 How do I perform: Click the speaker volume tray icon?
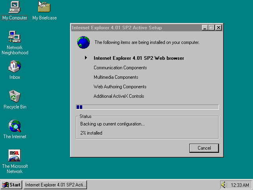click(224, 185)
